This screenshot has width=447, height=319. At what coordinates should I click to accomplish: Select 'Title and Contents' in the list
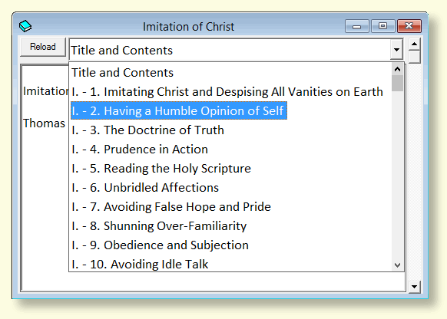(x=231, y=73)
